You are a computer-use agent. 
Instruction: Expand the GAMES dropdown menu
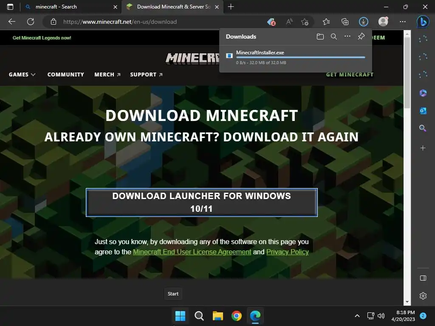click(x=22, y=74)
